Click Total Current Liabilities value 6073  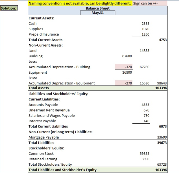[163, 126]
